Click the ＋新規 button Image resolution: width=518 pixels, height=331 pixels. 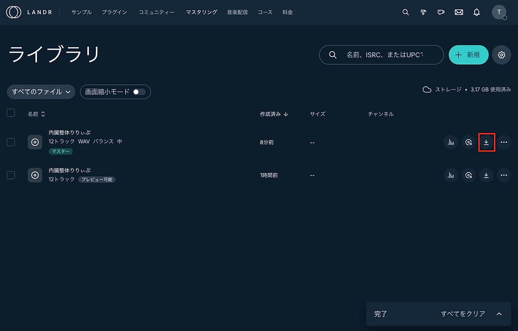pyautogui.click(x=468, y=55)
